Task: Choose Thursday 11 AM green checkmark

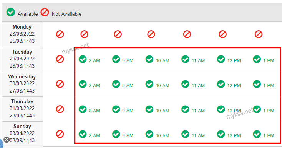Action: tap(185, 109)
